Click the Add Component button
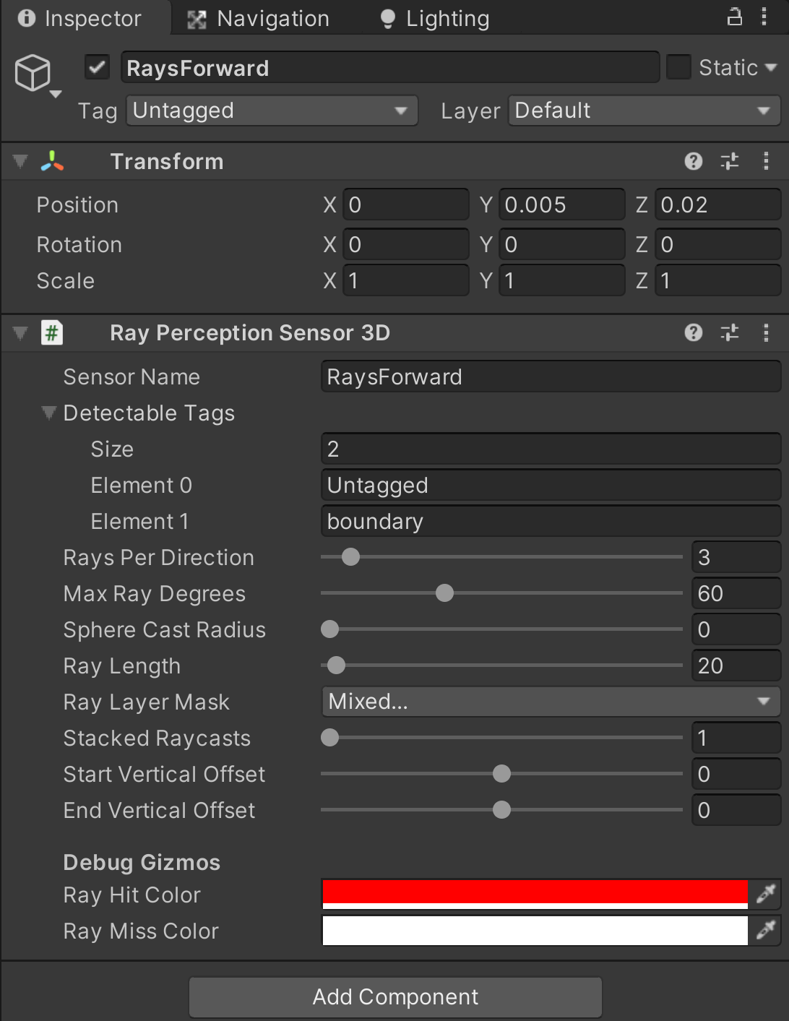The height and width of the screenshot is (1021, 789). (x=394, y=996)
